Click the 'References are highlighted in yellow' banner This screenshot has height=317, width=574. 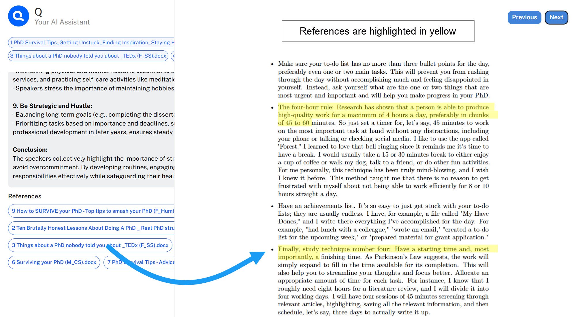pyautogui.click(x=378, y=31)
